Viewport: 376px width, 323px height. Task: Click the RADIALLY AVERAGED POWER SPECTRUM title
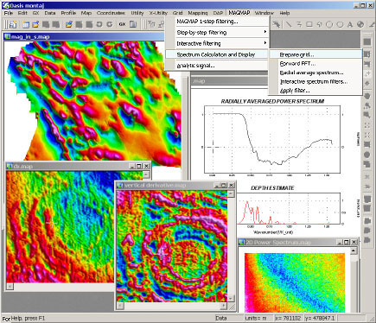pyautogui.click(x=272, y=101)
